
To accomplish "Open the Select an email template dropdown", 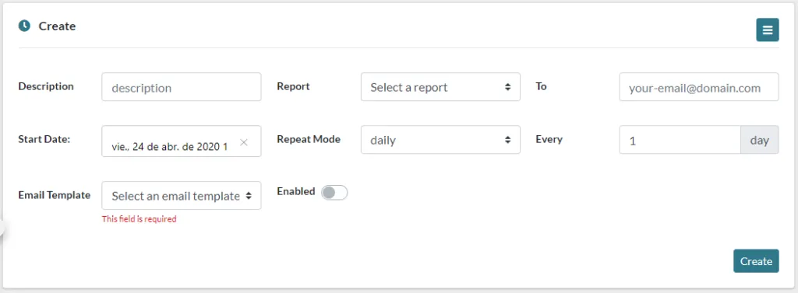I will pos(182,196).
